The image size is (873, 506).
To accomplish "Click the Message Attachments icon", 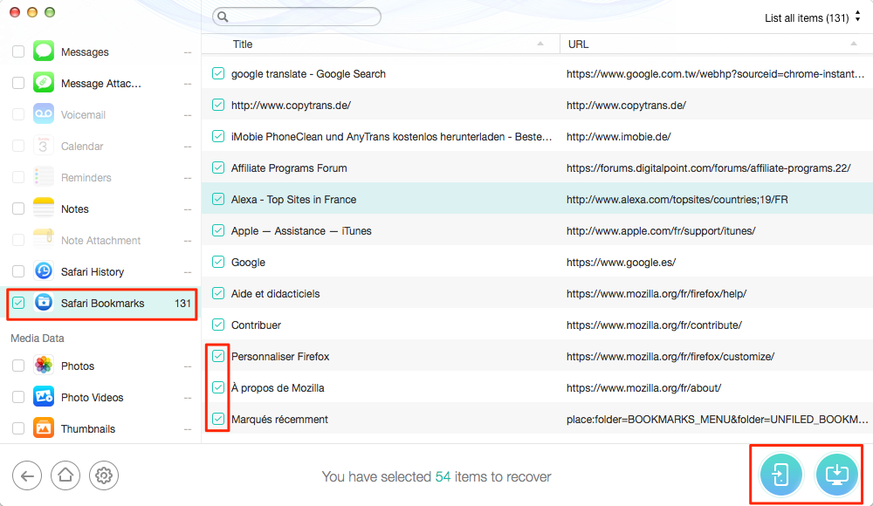I will (44, 82).
